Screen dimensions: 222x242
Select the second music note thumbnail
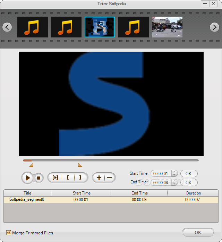pyautogui.click(x=66, y=27)
